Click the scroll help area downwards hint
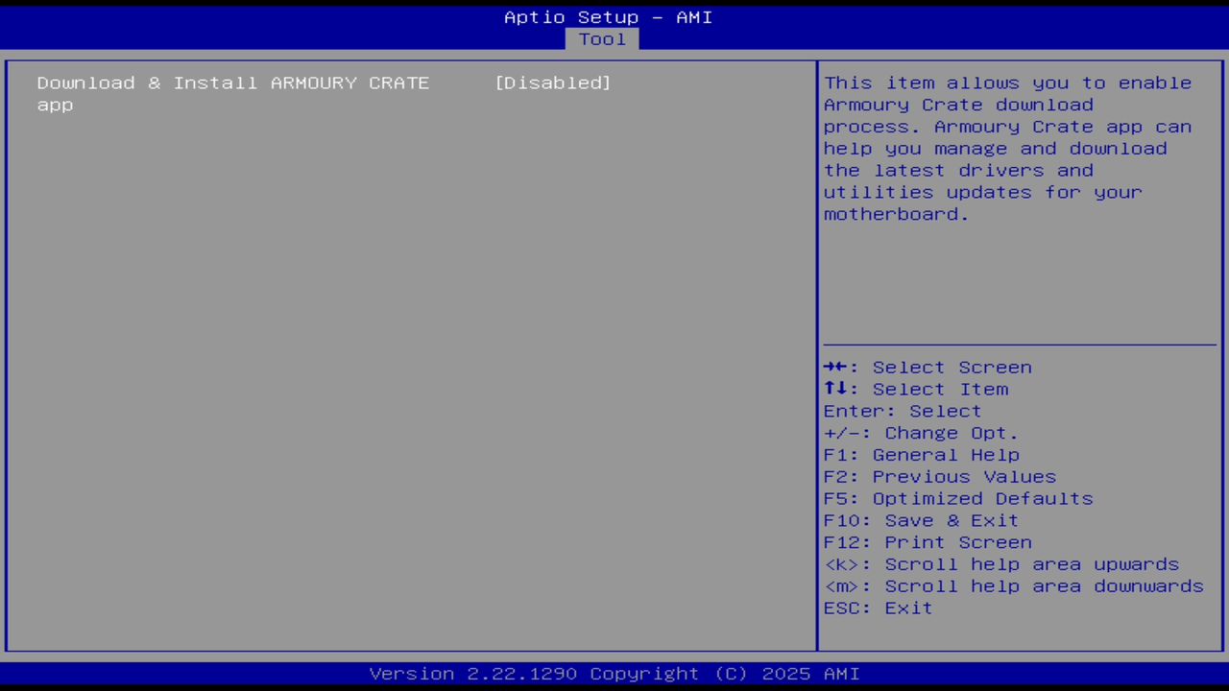Viewport: 1229px width, 691px height. click(1013, 585)
